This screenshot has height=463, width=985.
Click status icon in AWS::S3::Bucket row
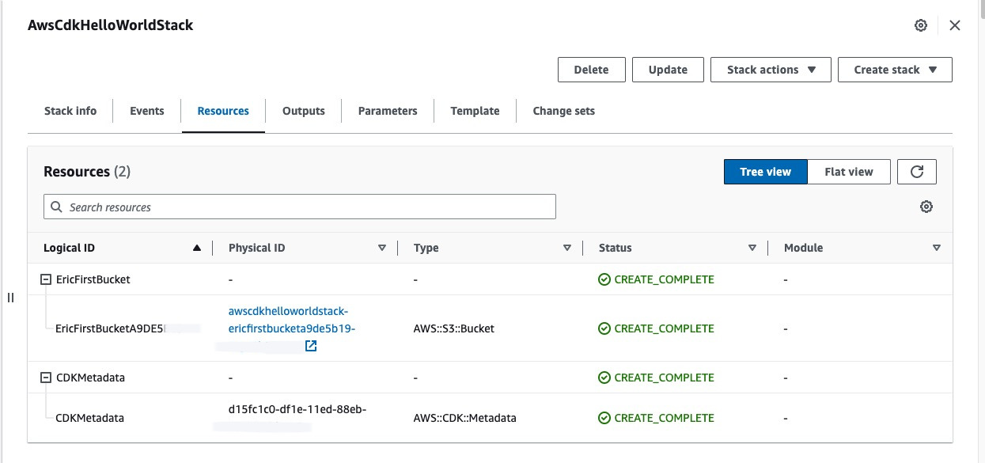click(604, 328)
